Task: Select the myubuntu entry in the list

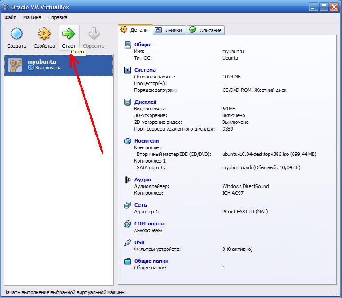Action: 58,65
